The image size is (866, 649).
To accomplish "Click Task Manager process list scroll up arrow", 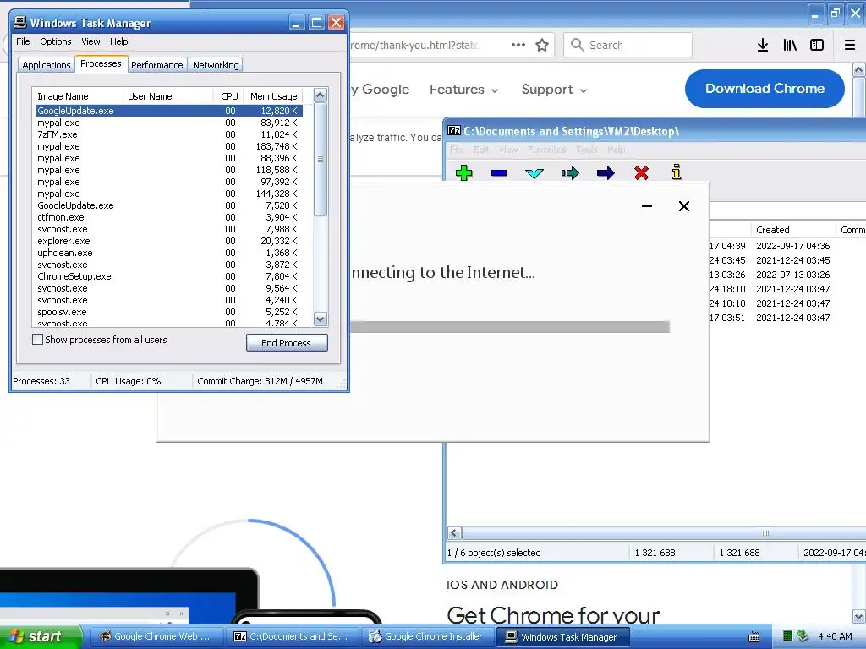I will (321, 95).
